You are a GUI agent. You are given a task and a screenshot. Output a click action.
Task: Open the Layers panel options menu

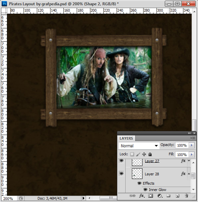click(193, 138)
